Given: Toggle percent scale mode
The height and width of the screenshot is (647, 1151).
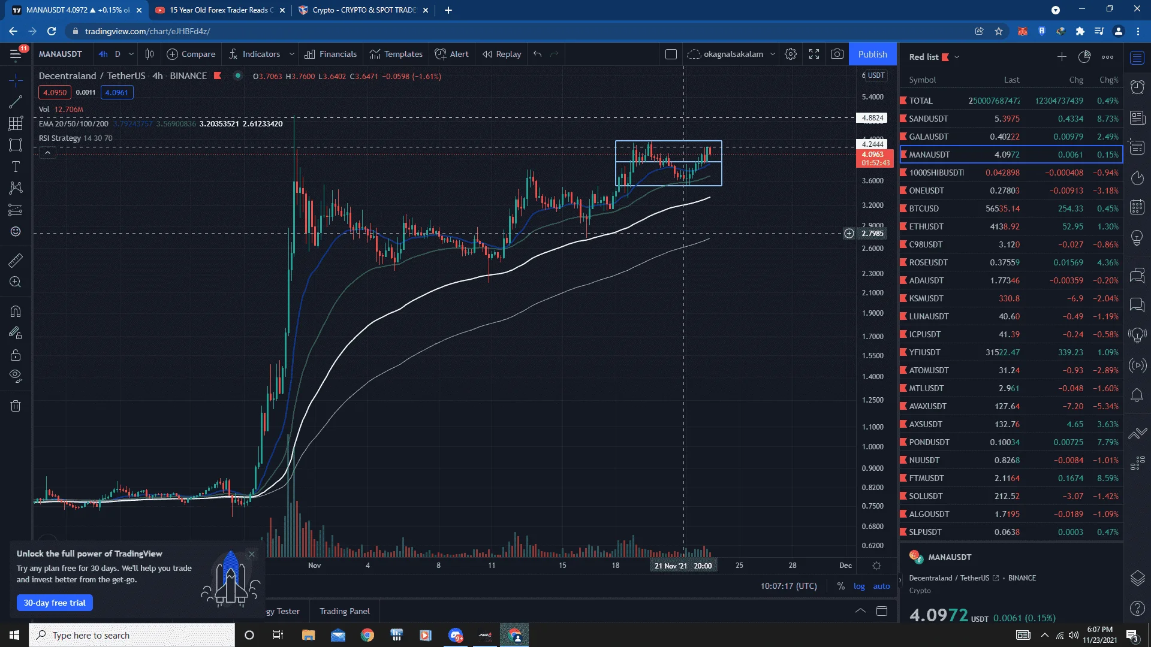Looking at the screenshot, I should click(841, 586).
